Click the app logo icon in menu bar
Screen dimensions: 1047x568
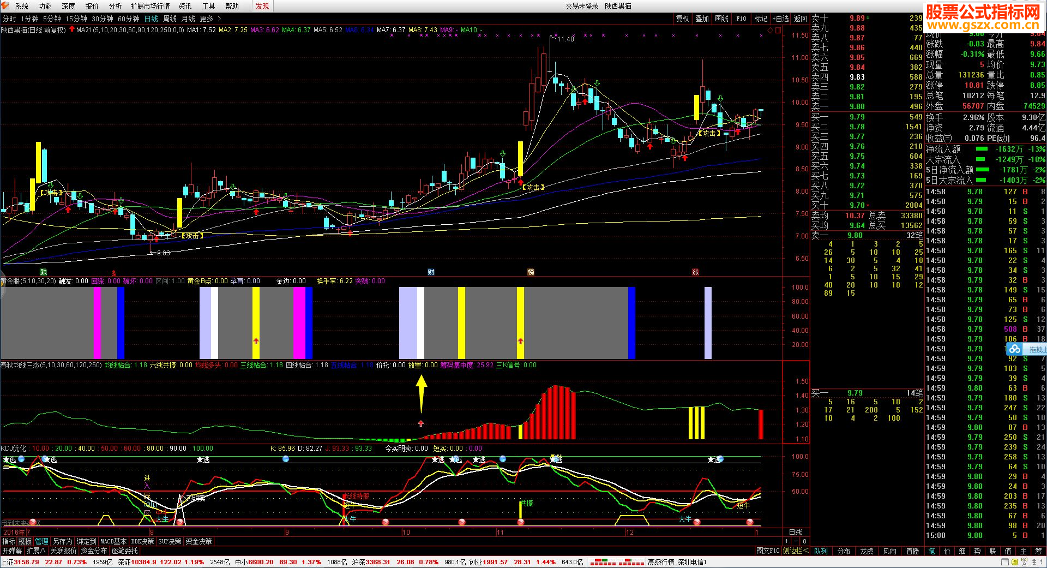tap(5, 6)
